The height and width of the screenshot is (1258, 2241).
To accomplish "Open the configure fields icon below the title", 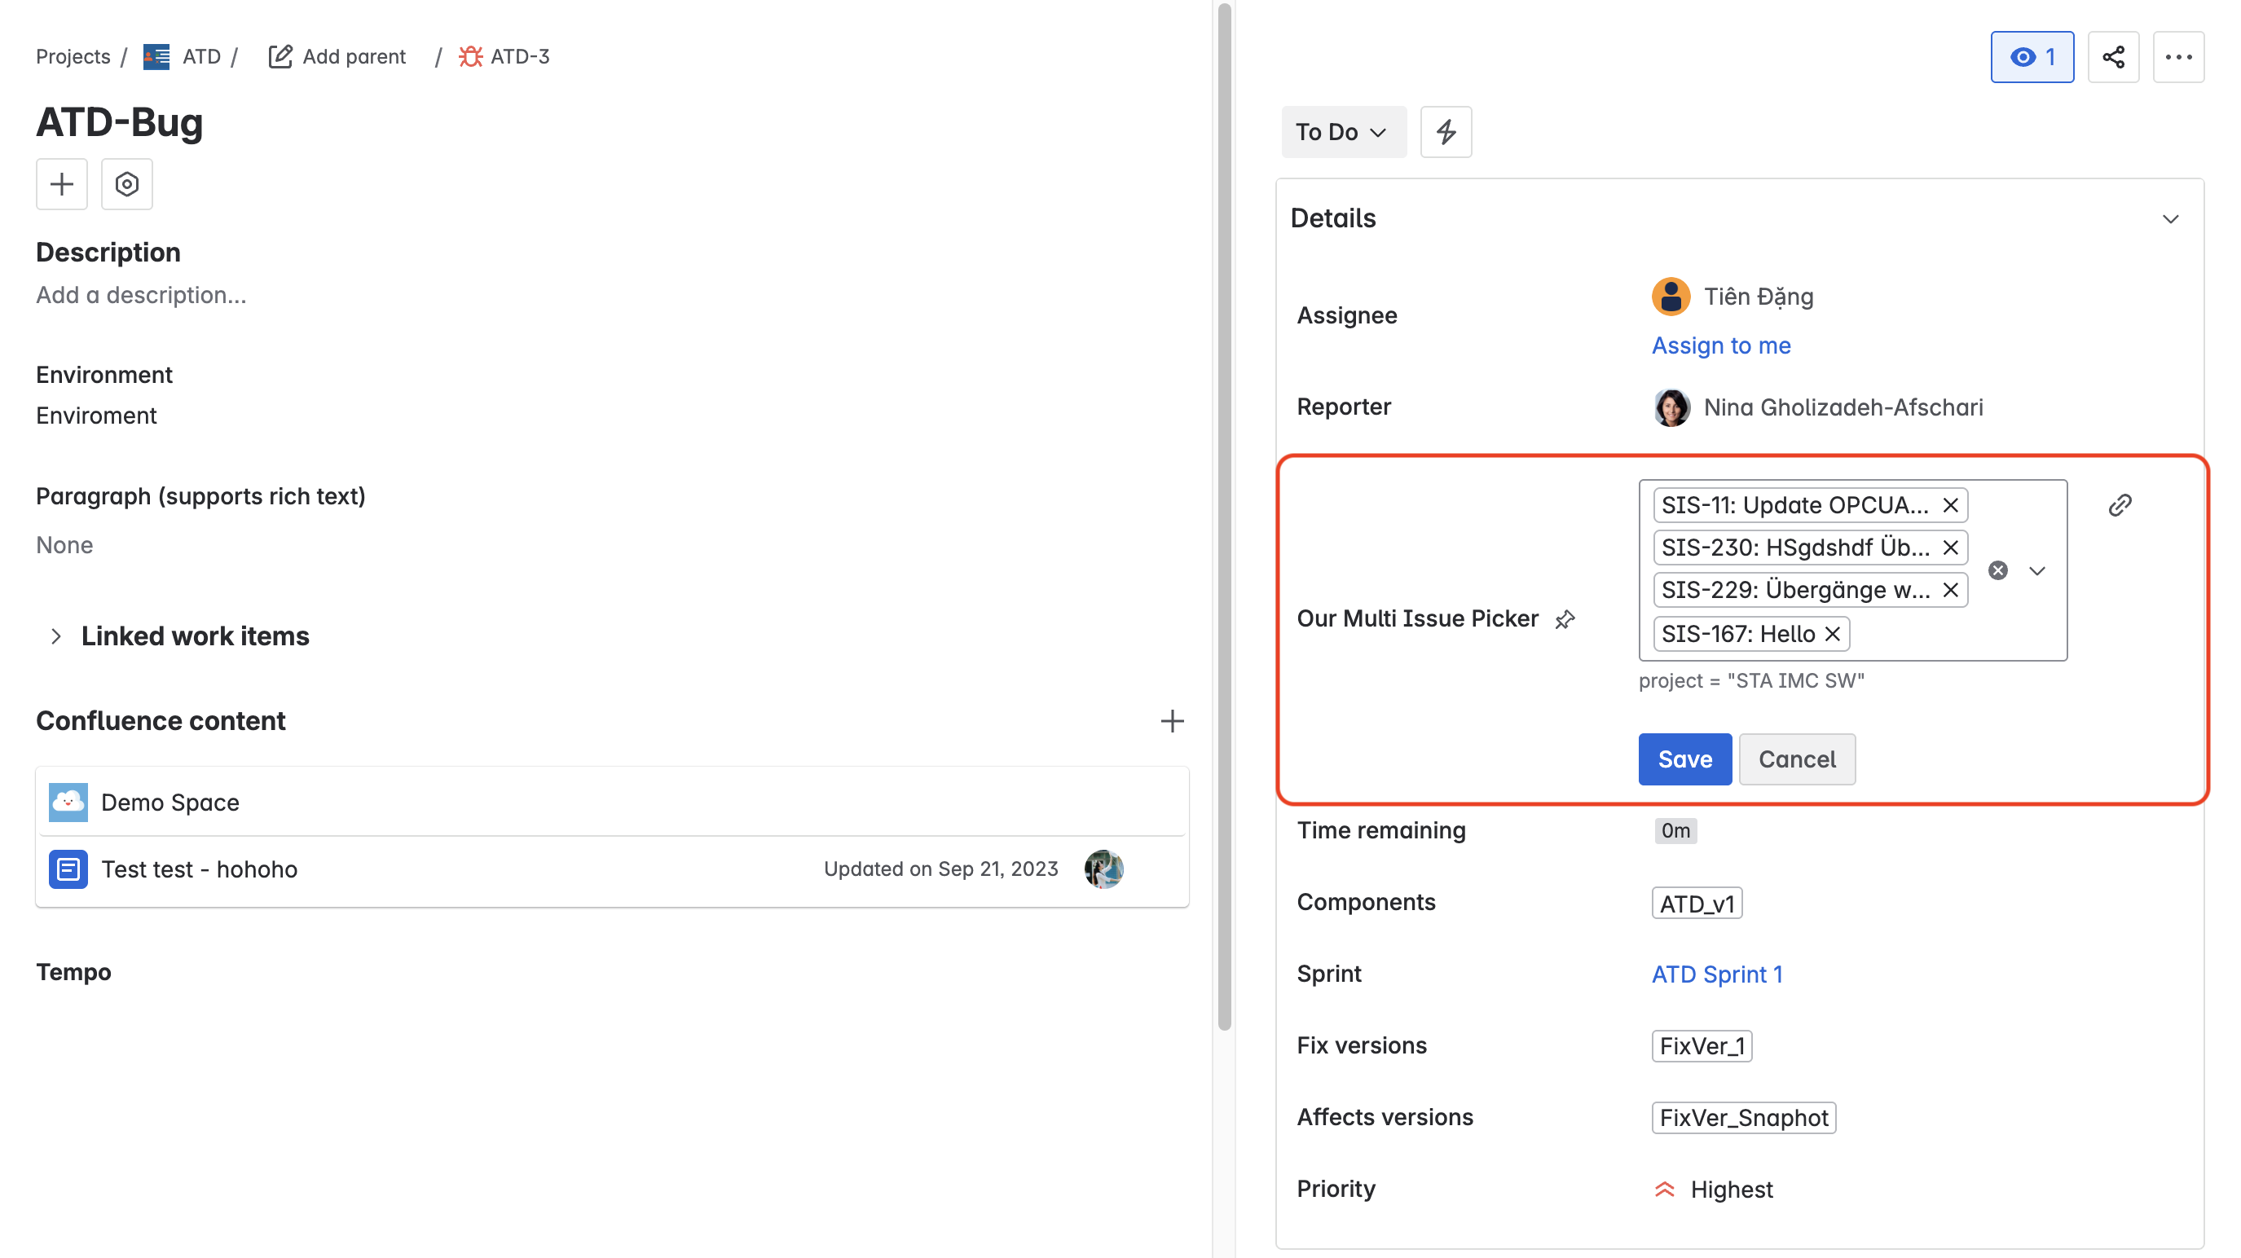I will (x=127, y=183).
